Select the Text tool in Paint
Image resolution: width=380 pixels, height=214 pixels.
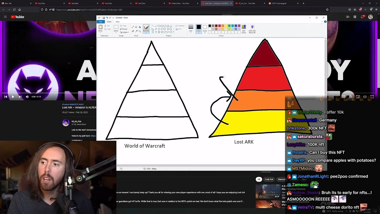coord(140,27)
